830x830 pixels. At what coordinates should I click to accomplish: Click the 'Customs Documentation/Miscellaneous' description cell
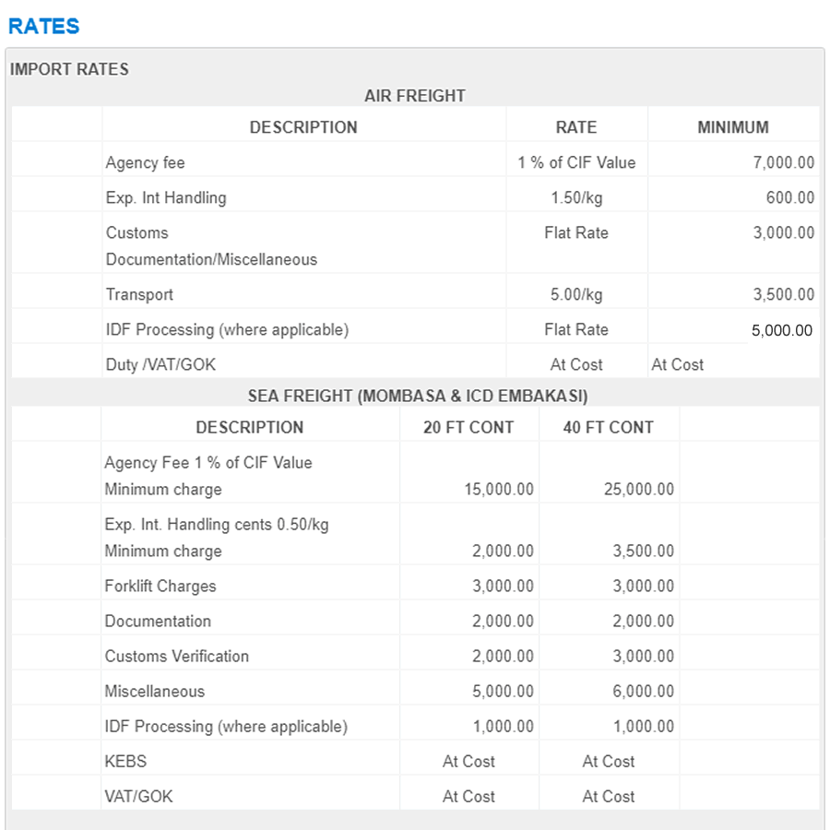point(211,246)
